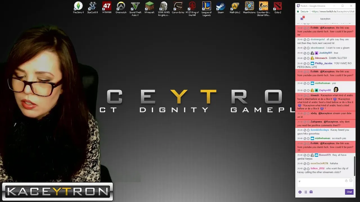Open the emote picker smiley
Viewport: 360px width, 202px height.
(x=351, y=180)
